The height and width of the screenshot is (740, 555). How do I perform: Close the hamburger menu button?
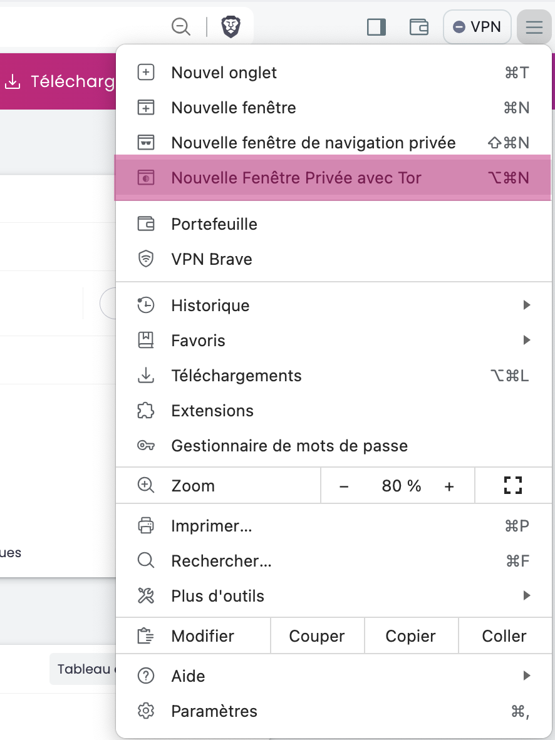click(x=534, y=27)
